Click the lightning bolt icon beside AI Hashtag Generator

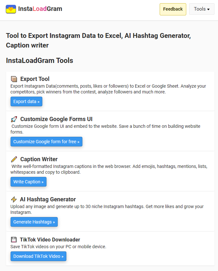[x=14, y=199]
